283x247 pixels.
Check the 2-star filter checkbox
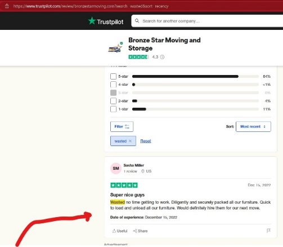click(113, 101)
